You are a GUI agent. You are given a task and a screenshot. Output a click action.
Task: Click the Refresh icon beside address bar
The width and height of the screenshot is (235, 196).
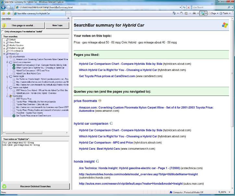click(184, 7)
